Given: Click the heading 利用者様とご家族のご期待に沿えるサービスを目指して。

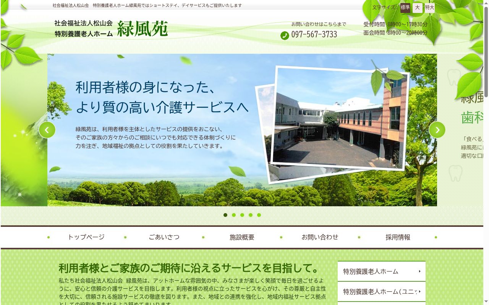Looking at the screenshot, I should click(189, 268).
